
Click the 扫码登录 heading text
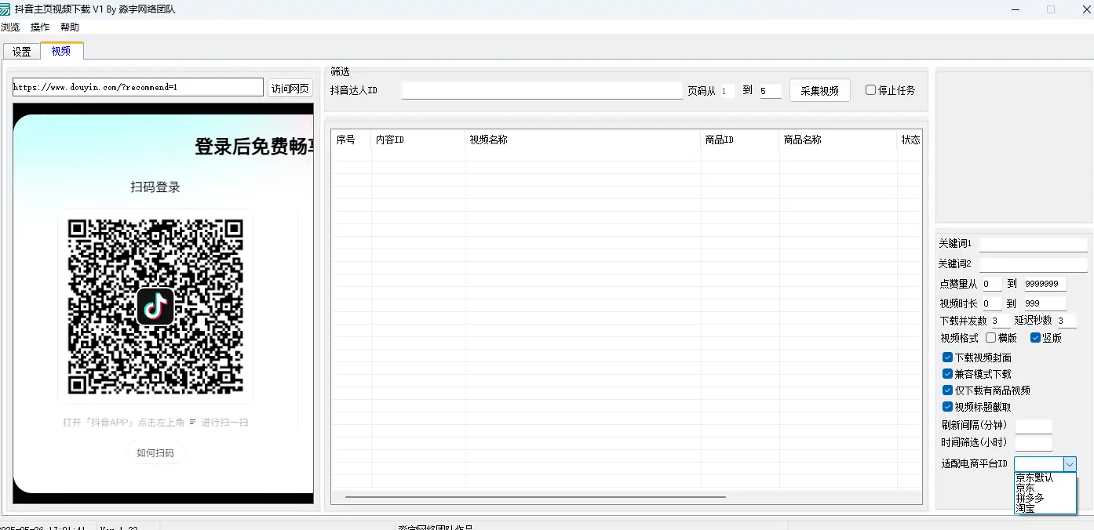pyautogui.click(x=155, y=187)
